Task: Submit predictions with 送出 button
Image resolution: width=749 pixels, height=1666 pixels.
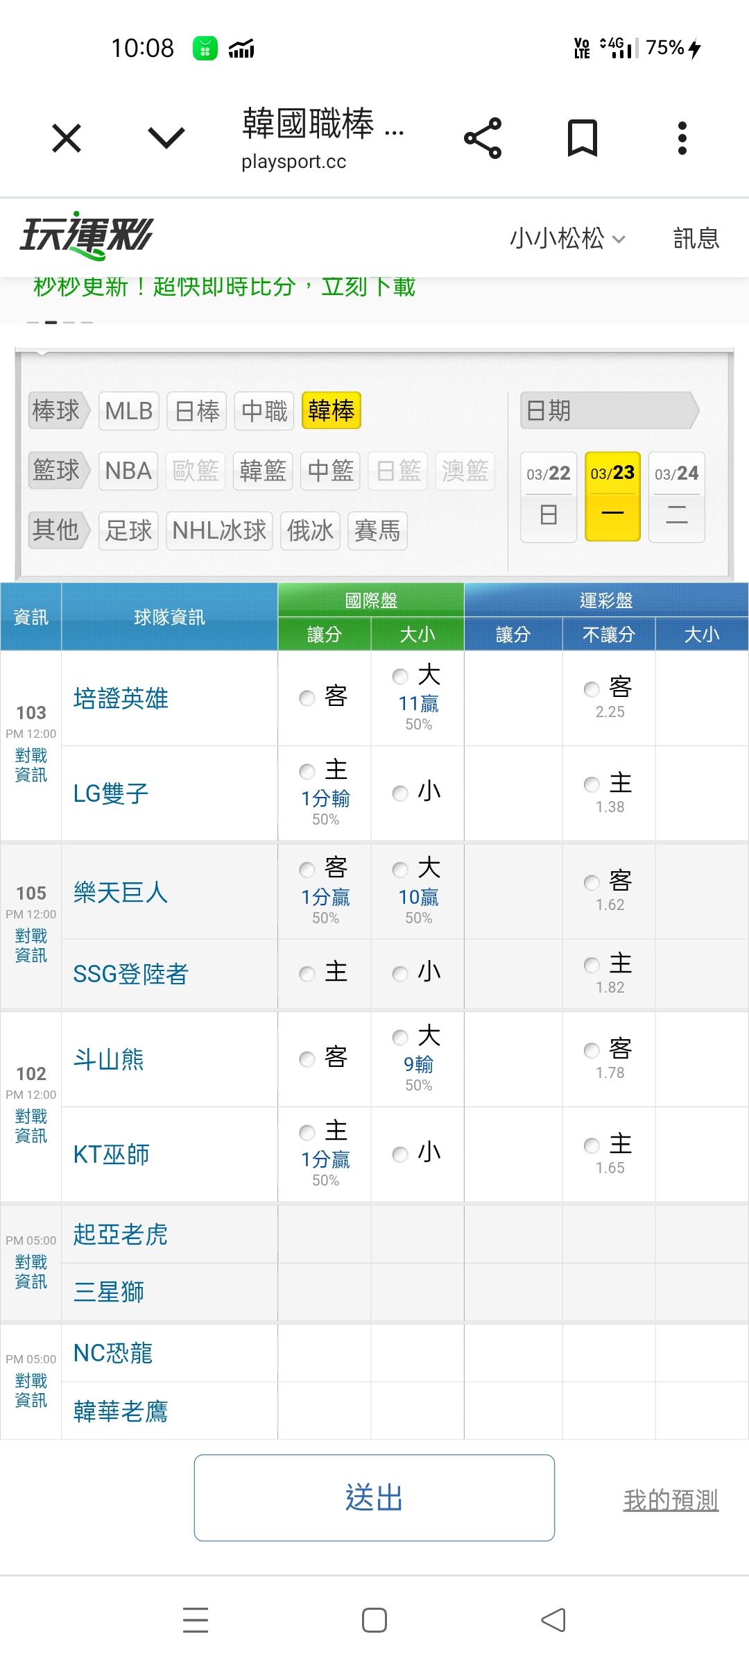Action: tap(374, 1497)
